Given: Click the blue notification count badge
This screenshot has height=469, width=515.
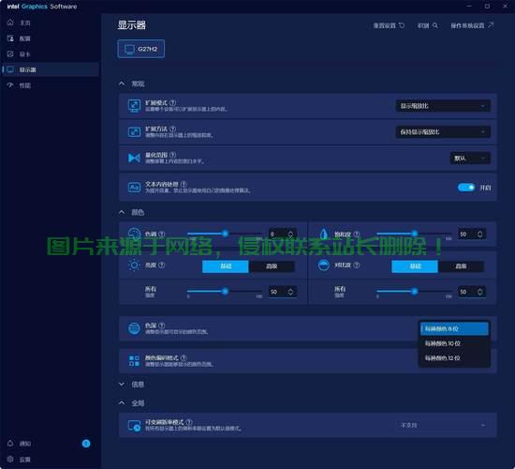Looking at the screenshot, I should click(86, 444).
